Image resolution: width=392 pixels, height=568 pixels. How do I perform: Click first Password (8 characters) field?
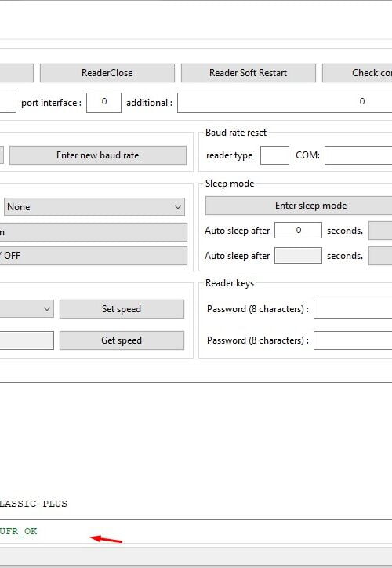pos(353,309)
